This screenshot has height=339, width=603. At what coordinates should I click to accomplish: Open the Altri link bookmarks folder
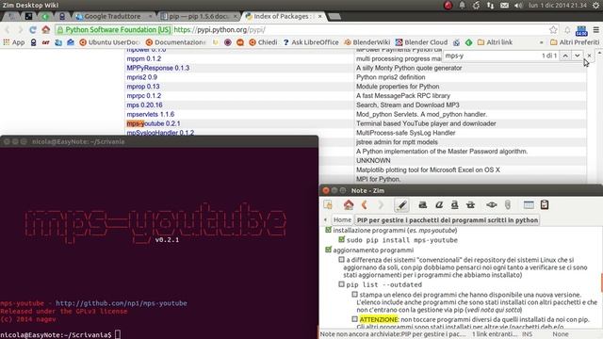[495, 42]
